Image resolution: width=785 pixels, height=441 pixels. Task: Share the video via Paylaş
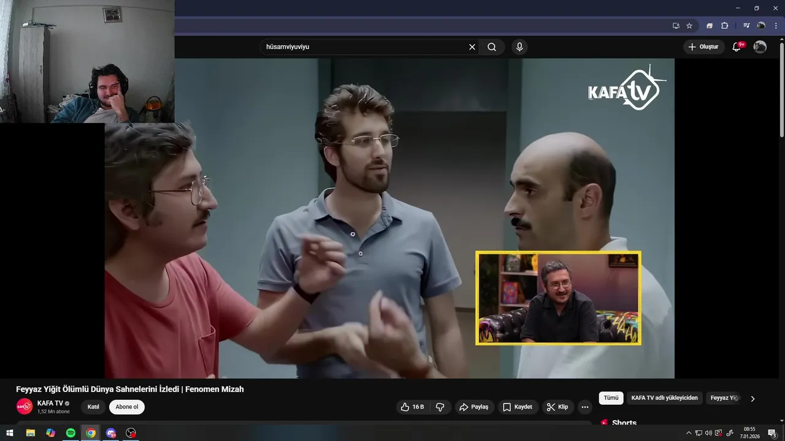[474, 407]
